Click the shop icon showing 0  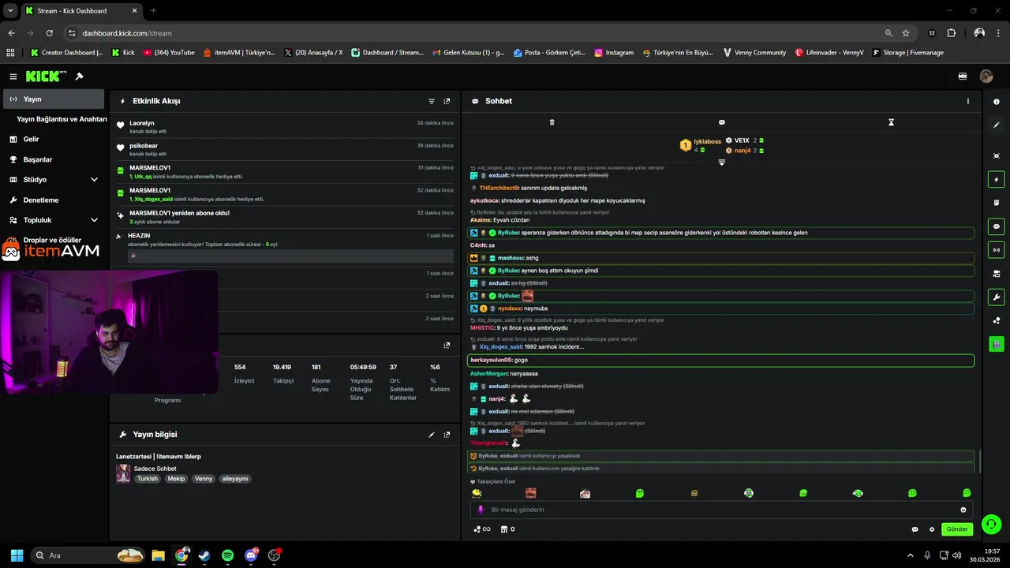pos(507,529)
